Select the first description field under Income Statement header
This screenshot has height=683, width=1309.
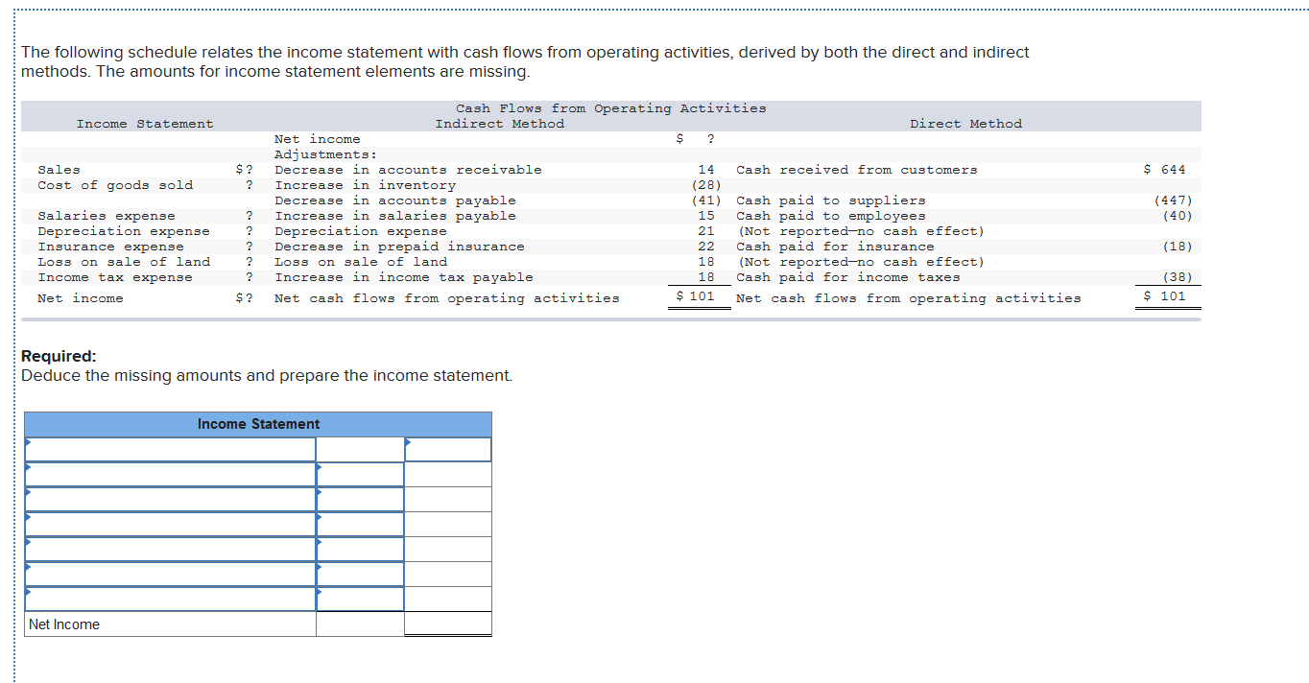(168, 449)
